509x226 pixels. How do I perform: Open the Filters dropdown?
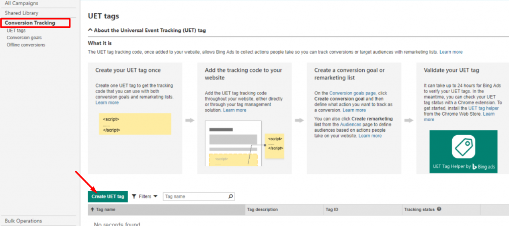[x=145, y=197]
